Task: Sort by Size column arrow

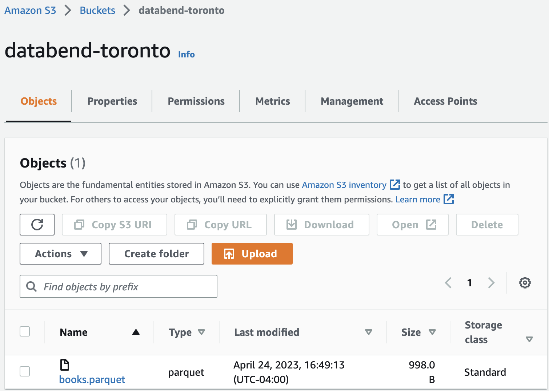Action: [x=432, y=332]
